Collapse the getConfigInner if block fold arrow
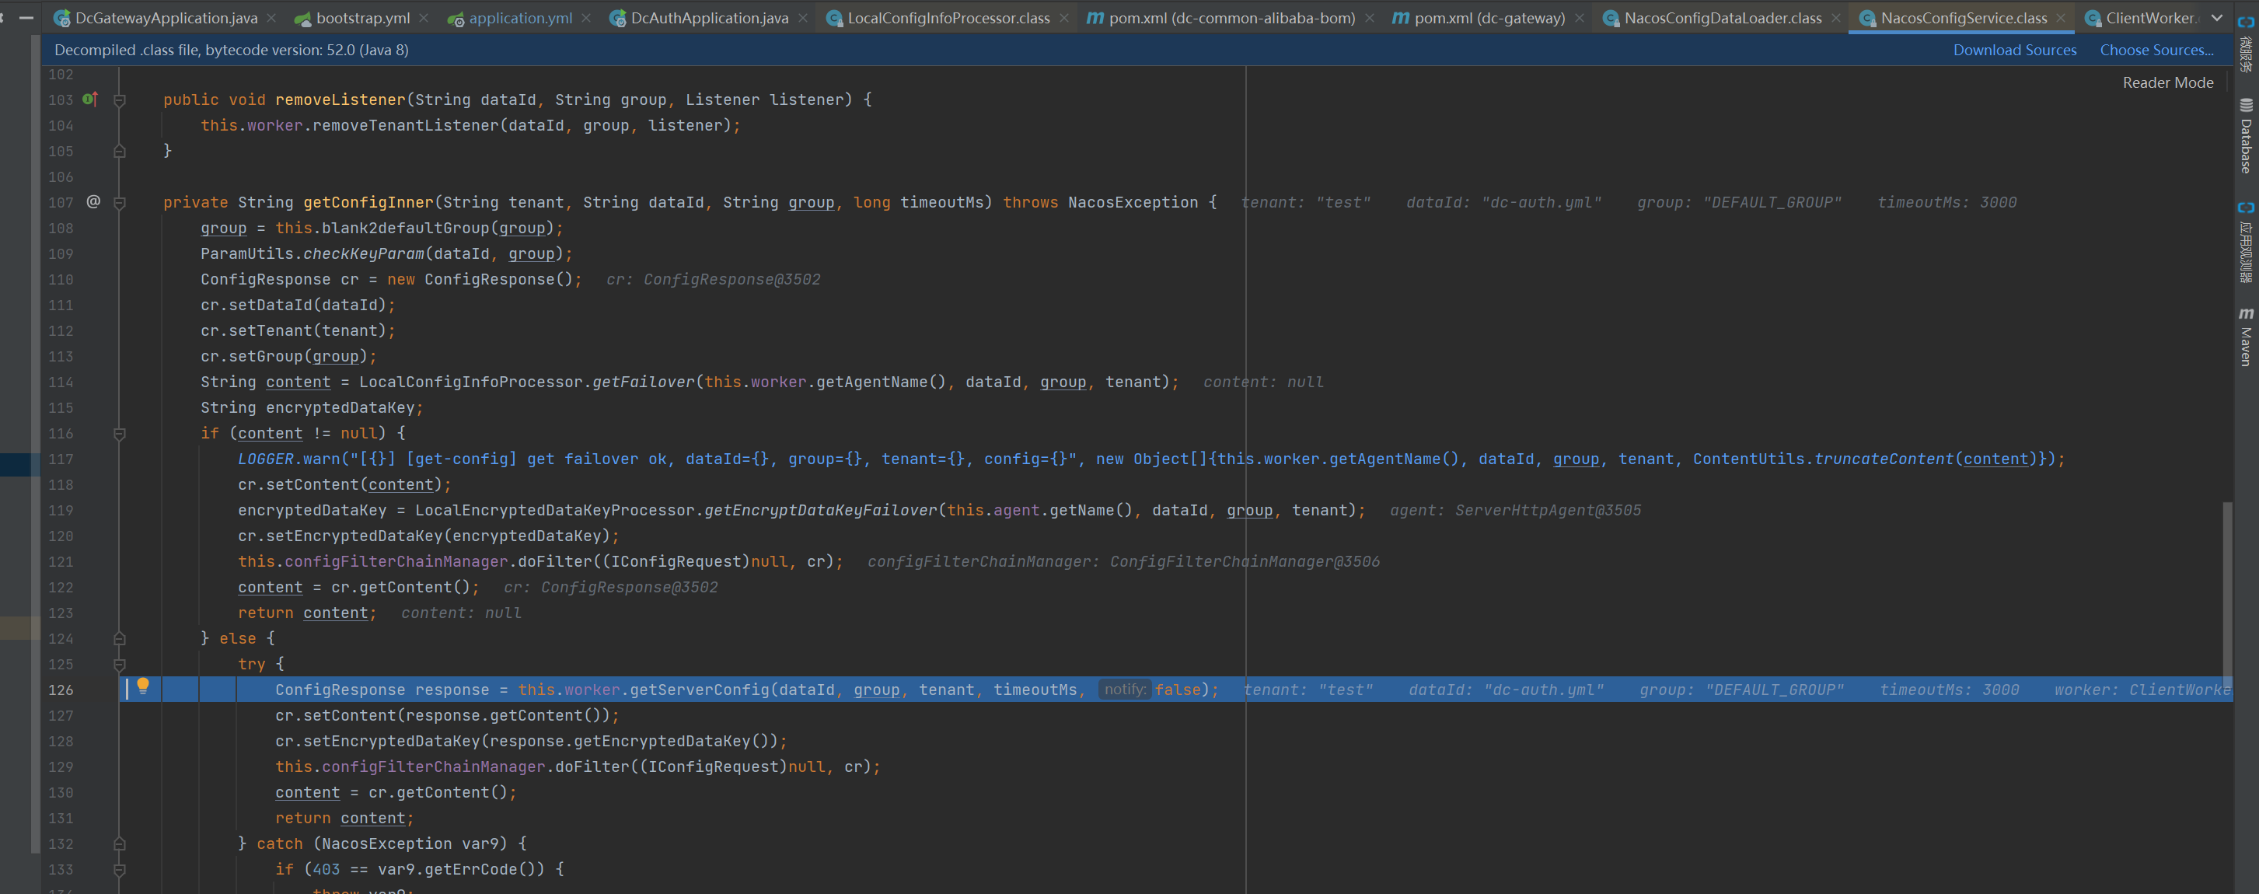 (x=119, y=432)
